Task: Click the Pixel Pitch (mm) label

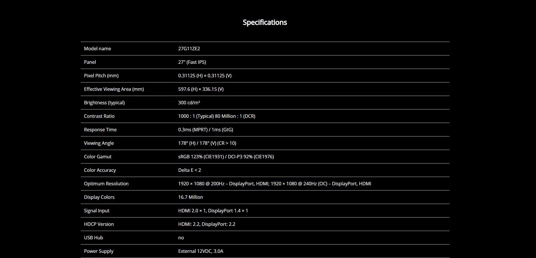Action: pyautogui.click(x=101, y=76)
